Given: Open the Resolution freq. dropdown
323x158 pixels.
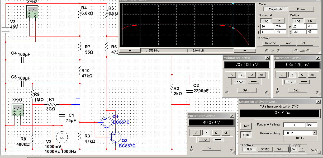Looking at the screenshot, I should point(314,133).
